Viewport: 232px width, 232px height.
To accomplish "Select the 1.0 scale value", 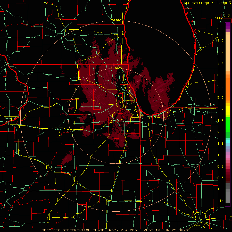I will click(x=220, y=155).
